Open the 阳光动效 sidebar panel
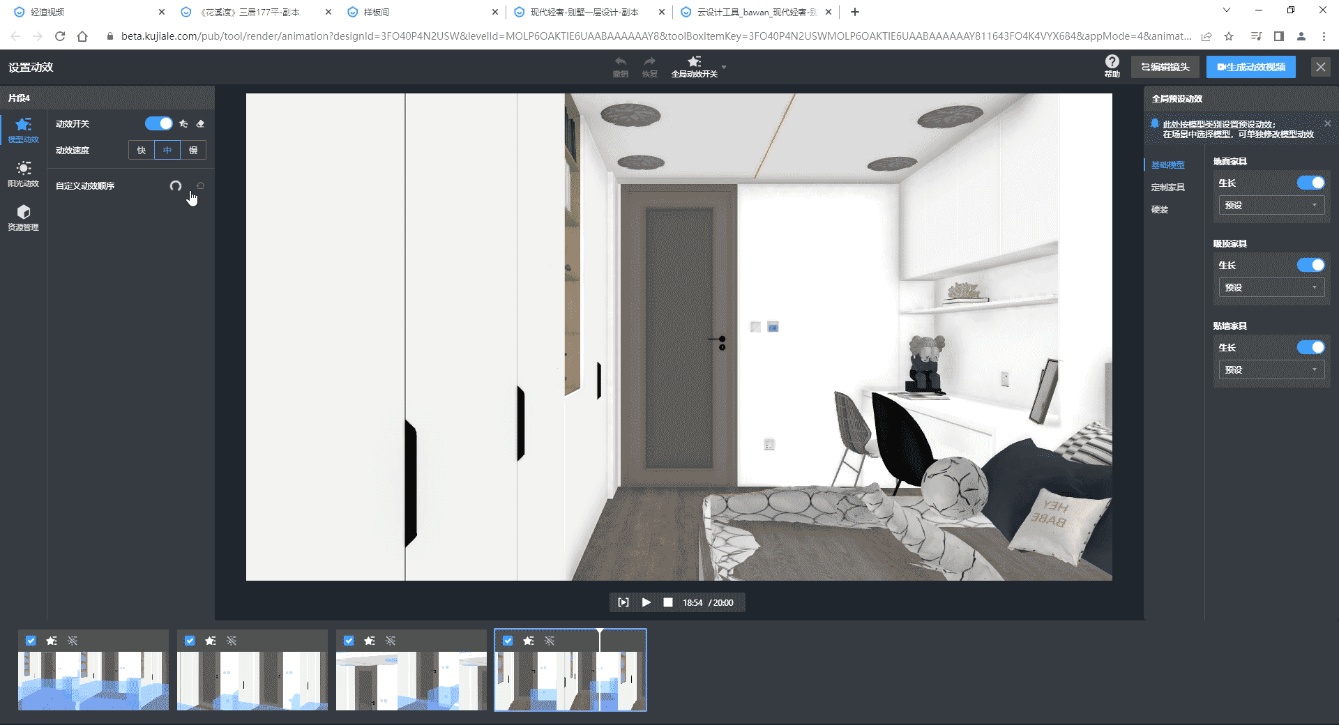This screenshot has width=1339, height=725. 23,174
